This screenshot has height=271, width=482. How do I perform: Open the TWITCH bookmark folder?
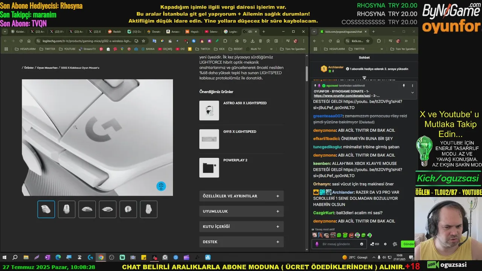tap(203, 49)
